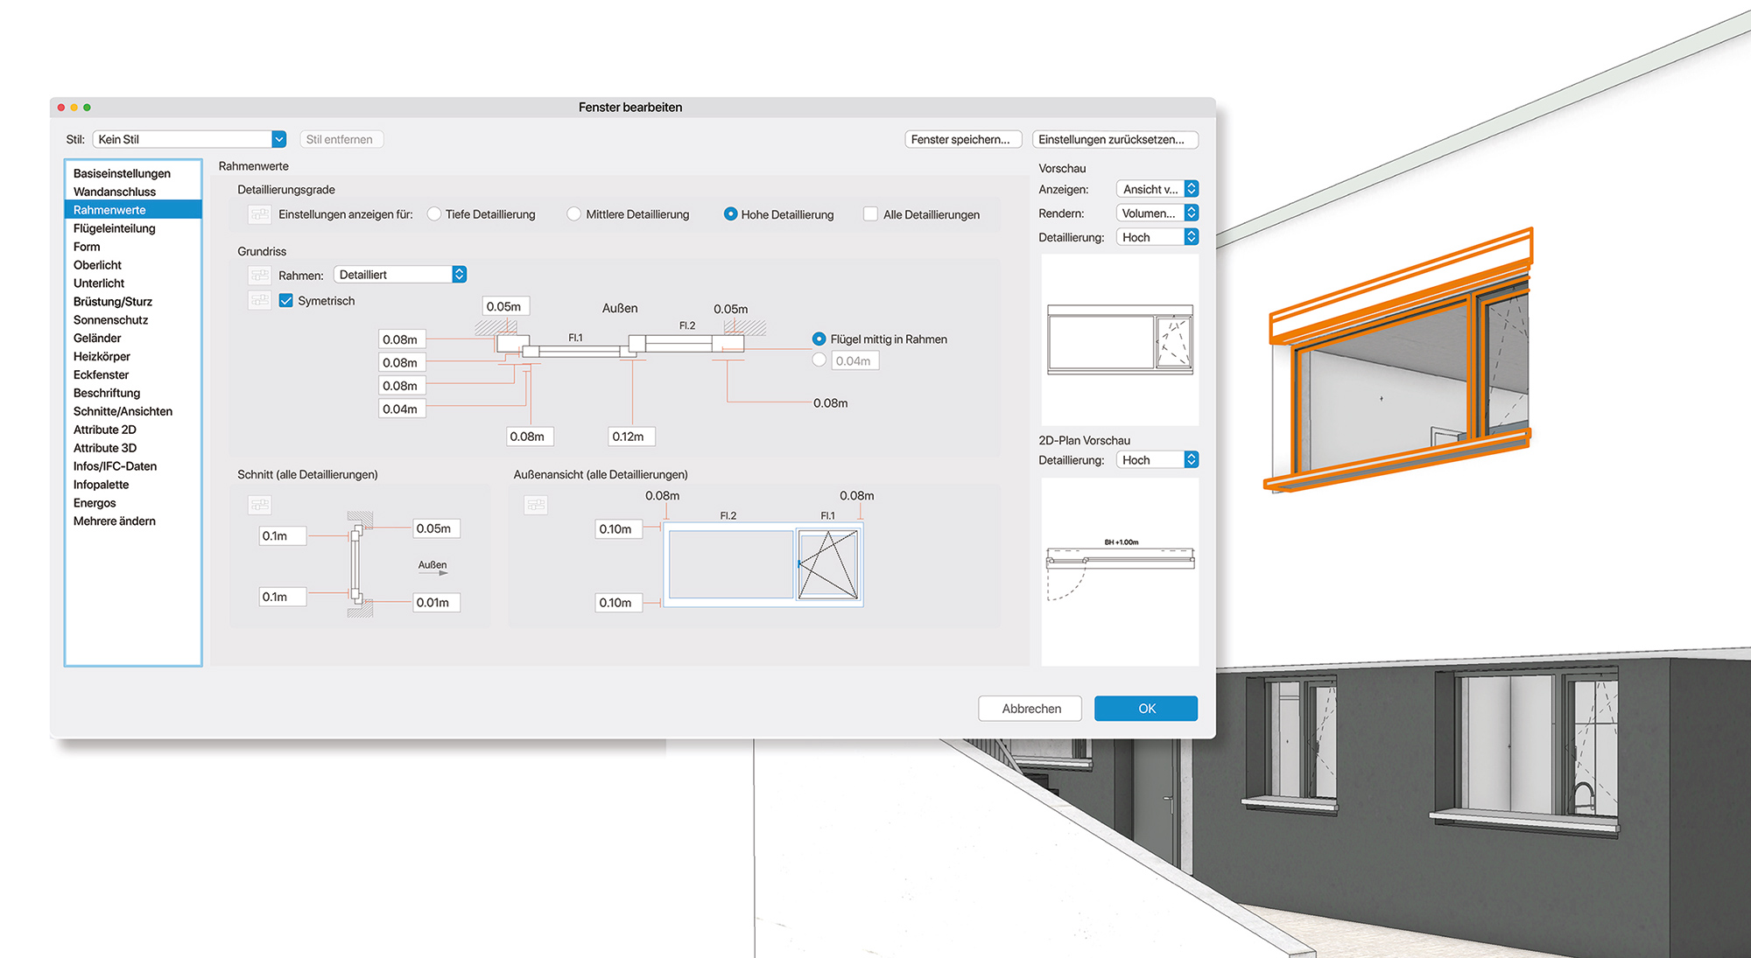Select Tiefe Detaillierung radio button
This screenshot has height=958, width=1751.
click(434, 214)
